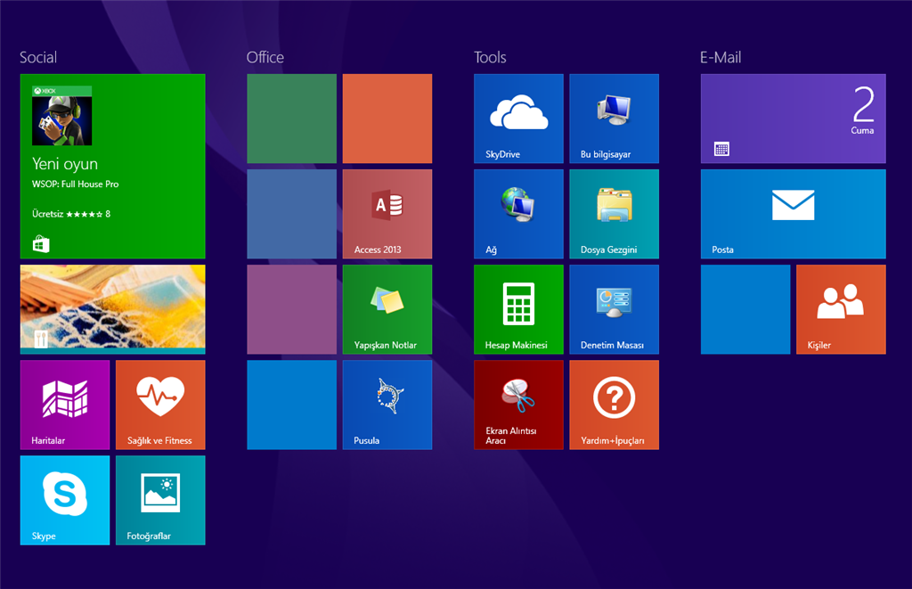Open the food photo live tile

click(112, 309)
